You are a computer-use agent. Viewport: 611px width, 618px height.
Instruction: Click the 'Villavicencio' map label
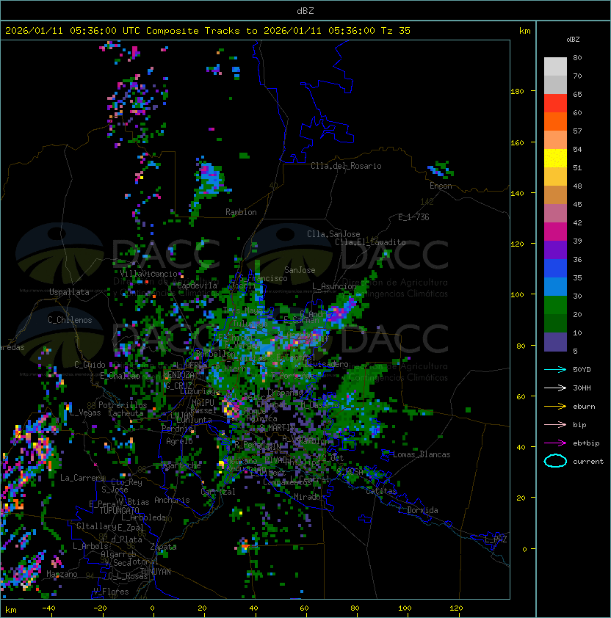(148, 274)
